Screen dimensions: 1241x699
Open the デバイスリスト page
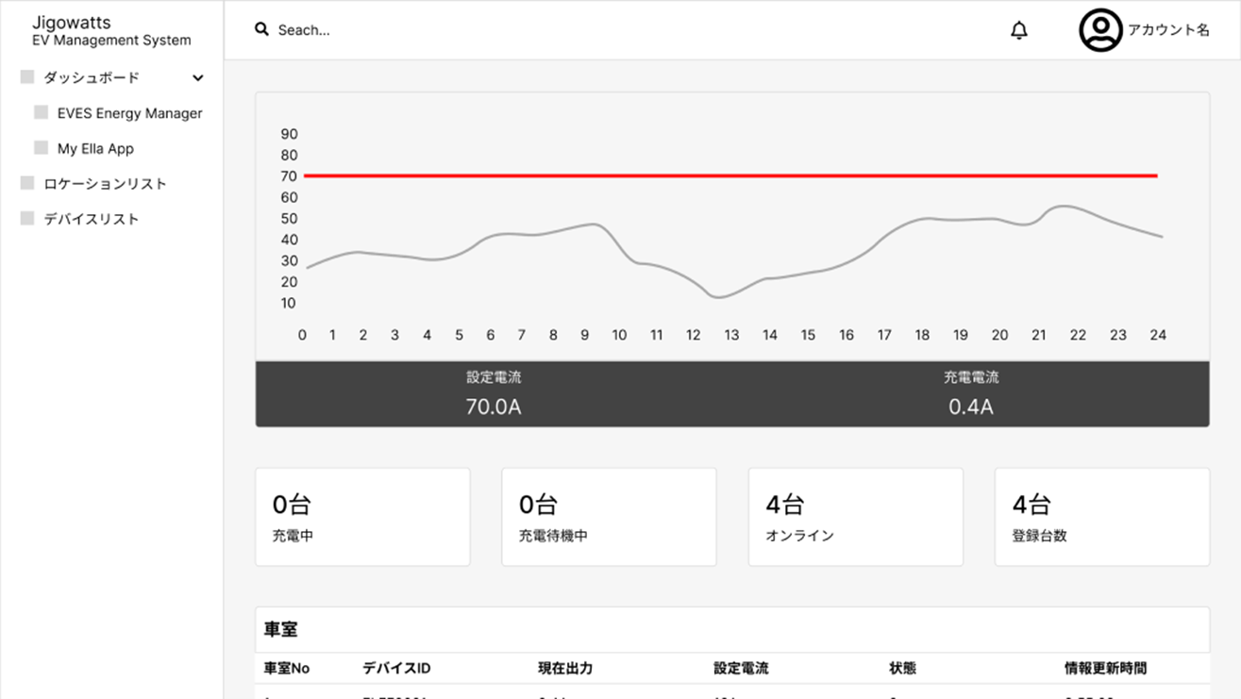pos(92,219)
